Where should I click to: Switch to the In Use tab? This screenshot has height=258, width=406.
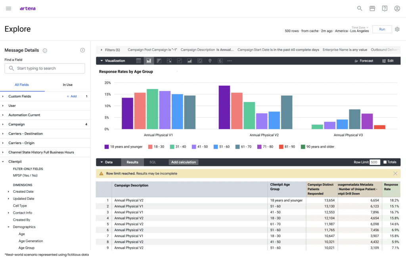[x=67, y=85]
